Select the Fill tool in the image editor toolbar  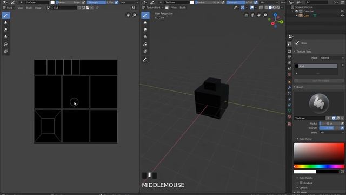(x=6, y=44)
